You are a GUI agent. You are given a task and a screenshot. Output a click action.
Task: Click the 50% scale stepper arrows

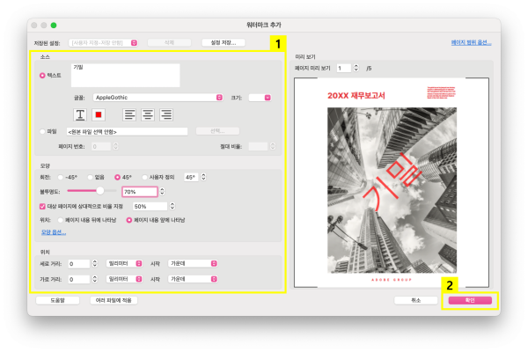(x=172, y=206)
